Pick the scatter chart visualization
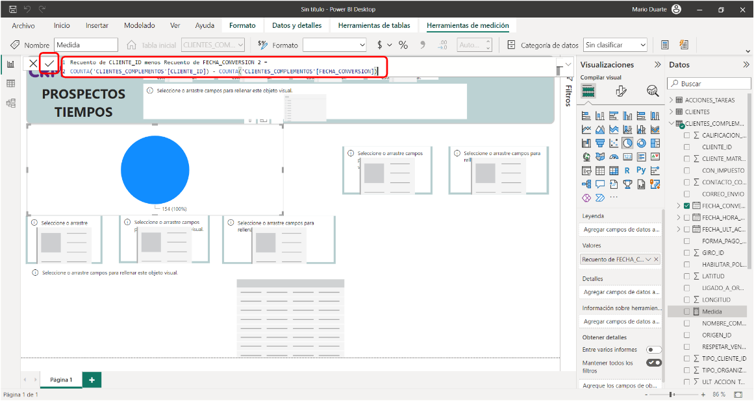This screenshot has height=401, width=754. [x=614, y=143]
